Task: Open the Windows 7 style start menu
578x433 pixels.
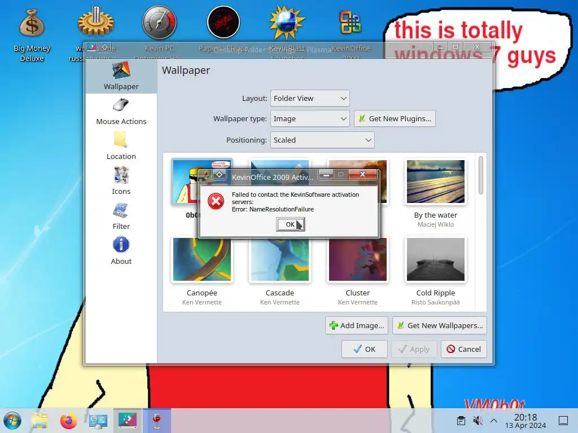Action: [x=12, y=421]
